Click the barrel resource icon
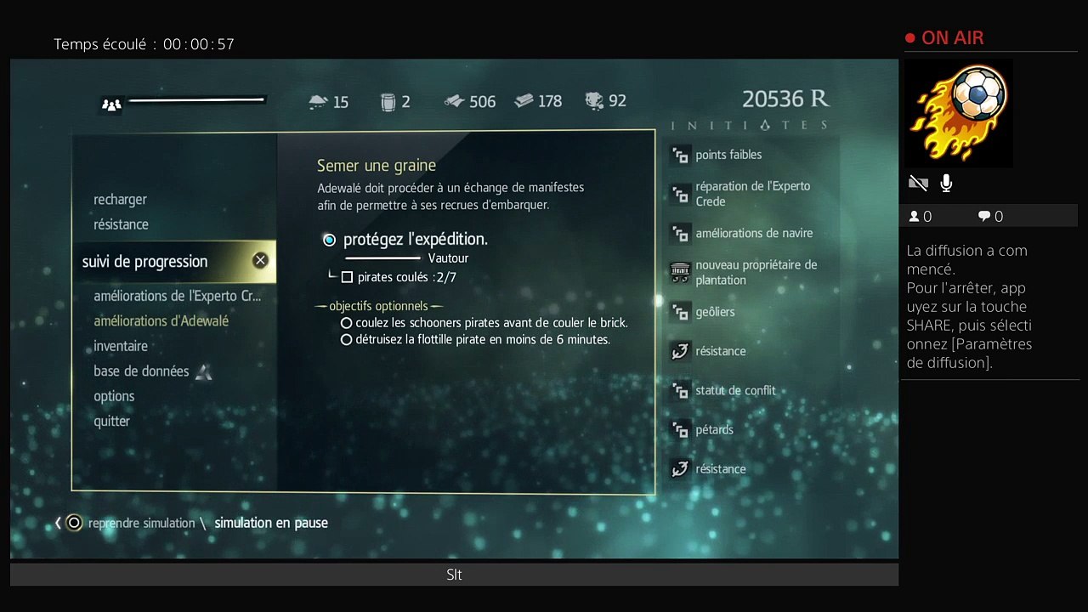Image resolution: width=1088 pixels, height=612 pixels. (388, 102)
